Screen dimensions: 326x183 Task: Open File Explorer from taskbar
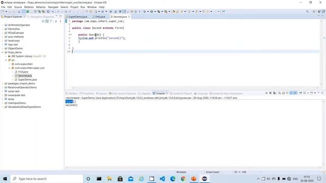point(110,178)
